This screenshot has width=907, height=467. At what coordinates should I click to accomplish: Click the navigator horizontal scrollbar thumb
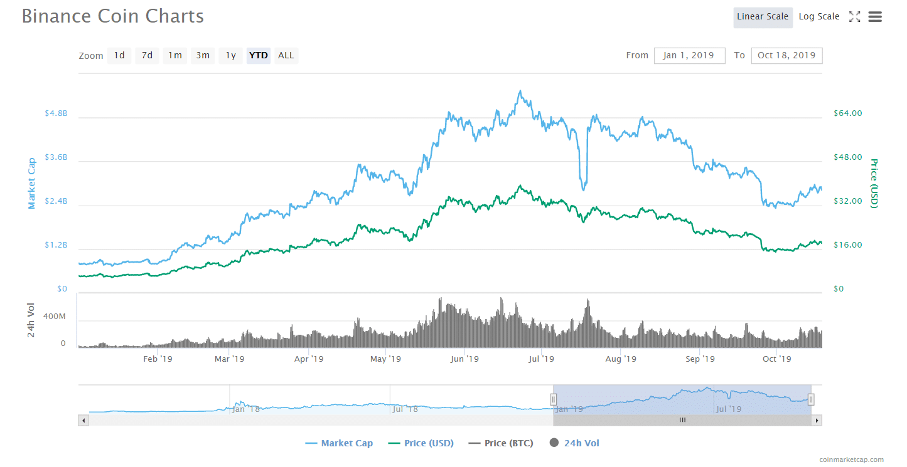682,420
